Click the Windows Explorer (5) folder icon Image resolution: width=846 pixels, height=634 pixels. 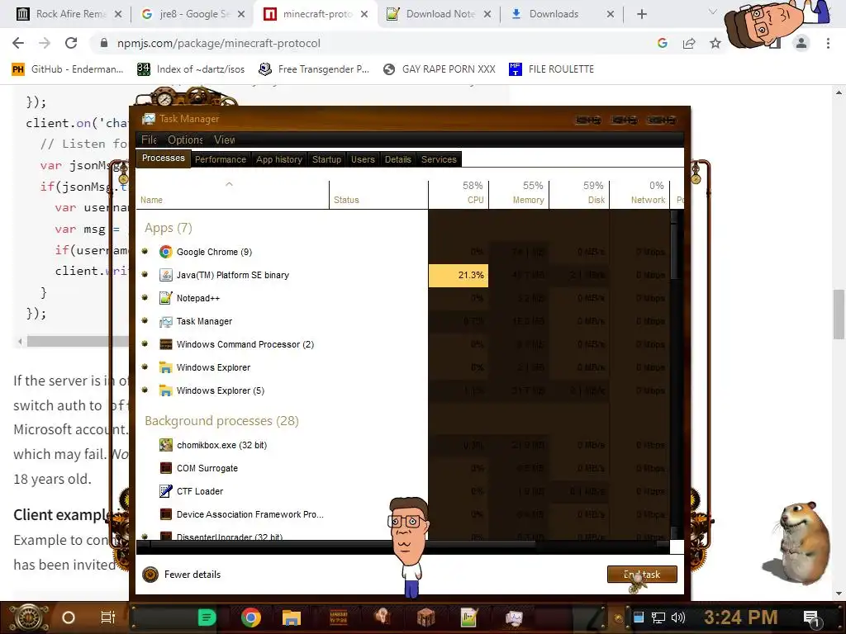pyautogui.click(x=165, y=390)
